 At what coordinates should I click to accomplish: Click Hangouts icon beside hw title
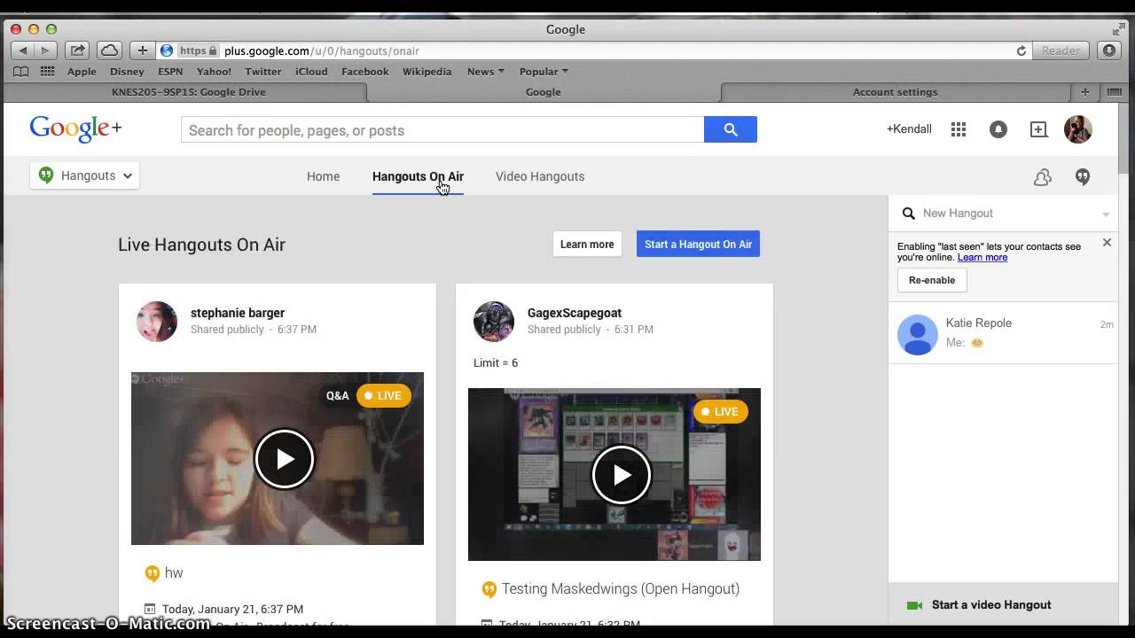(153, 573)
